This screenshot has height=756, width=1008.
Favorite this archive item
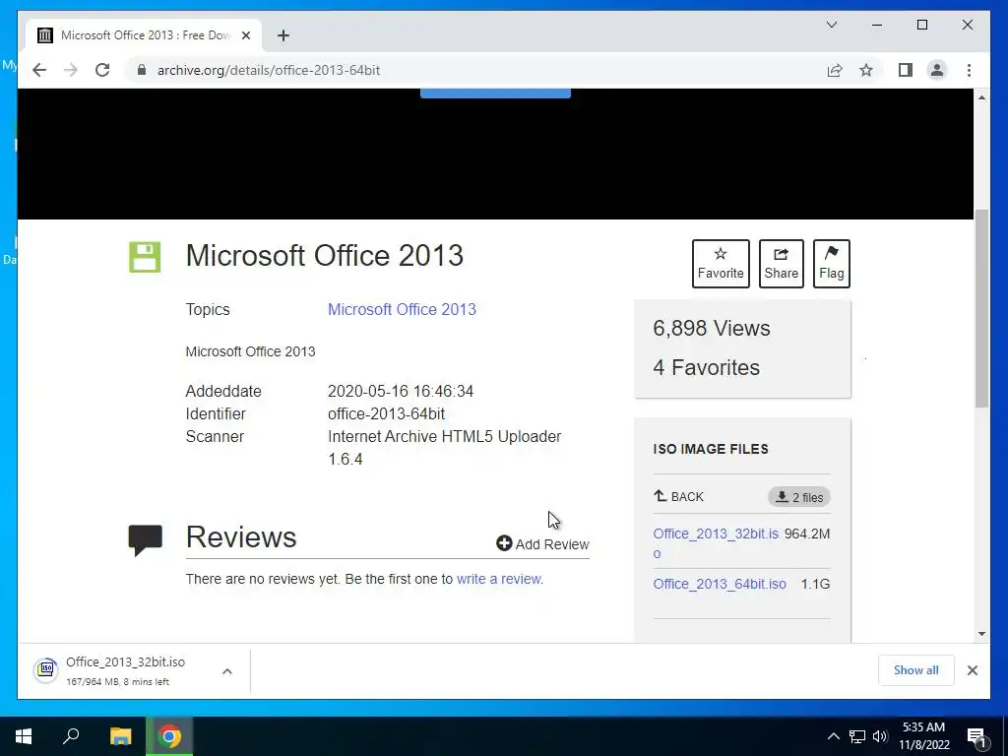pos(721,264)
